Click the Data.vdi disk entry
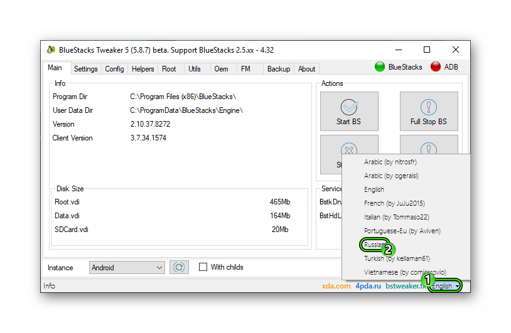The image size is (511, 333). pyautogui.click(x=67, y=216)
